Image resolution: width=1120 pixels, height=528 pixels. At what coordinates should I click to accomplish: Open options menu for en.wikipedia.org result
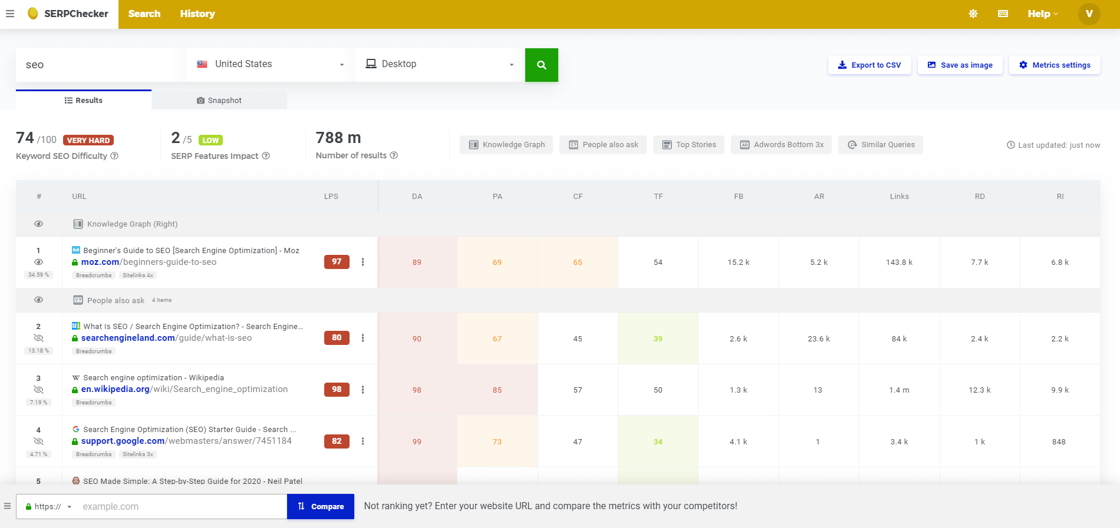pos(363,390)
